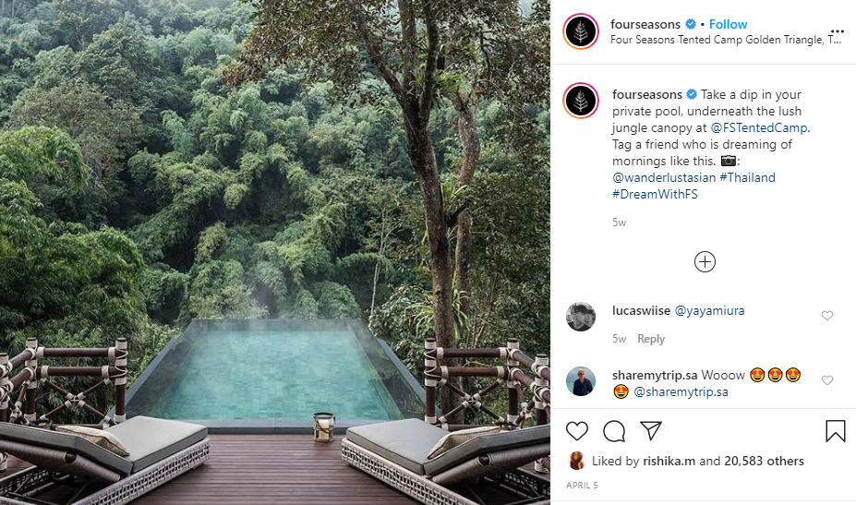Open sharemytrip.sa's profile avatar
Image resolution: width=856 pixels, height=505 pixels.
(582, 381)
